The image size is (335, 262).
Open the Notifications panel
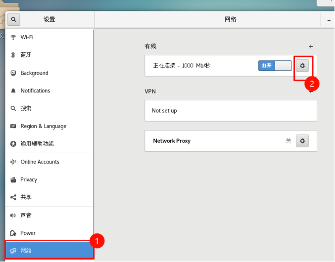pos(49,90)
